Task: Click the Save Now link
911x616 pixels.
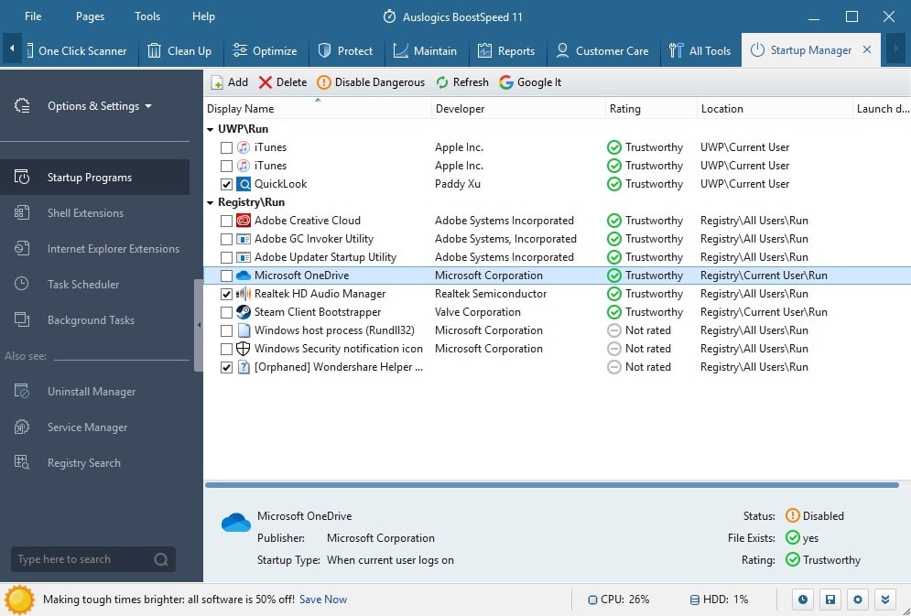Action: pos(323,600)
